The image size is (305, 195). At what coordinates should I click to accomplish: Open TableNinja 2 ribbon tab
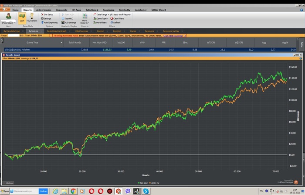point(92,10)
